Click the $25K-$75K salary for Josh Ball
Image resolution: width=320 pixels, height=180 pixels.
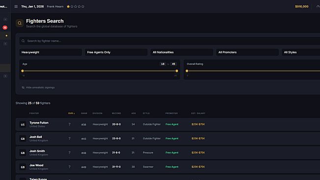tap(198, 138)
